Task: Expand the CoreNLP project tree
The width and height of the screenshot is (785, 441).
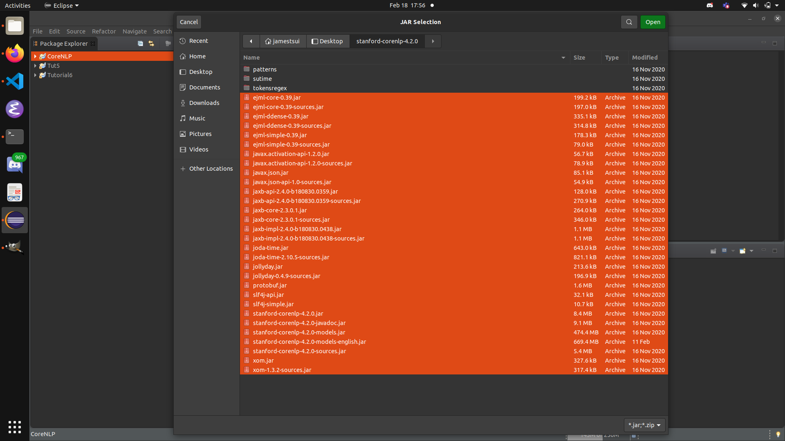Action: [36, 56]
